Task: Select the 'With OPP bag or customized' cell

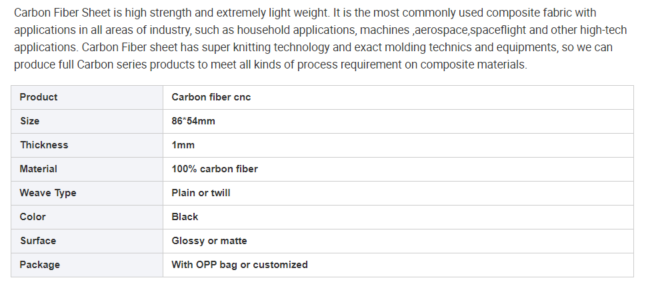Action: click(239, 265)
